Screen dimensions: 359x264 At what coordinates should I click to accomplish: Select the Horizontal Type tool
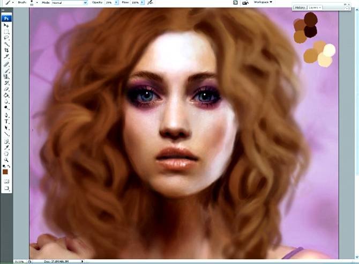[x=7, y=122]
